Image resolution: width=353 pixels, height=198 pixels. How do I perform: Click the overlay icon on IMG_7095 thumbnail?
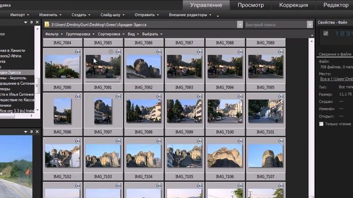[x=281, y=52]
